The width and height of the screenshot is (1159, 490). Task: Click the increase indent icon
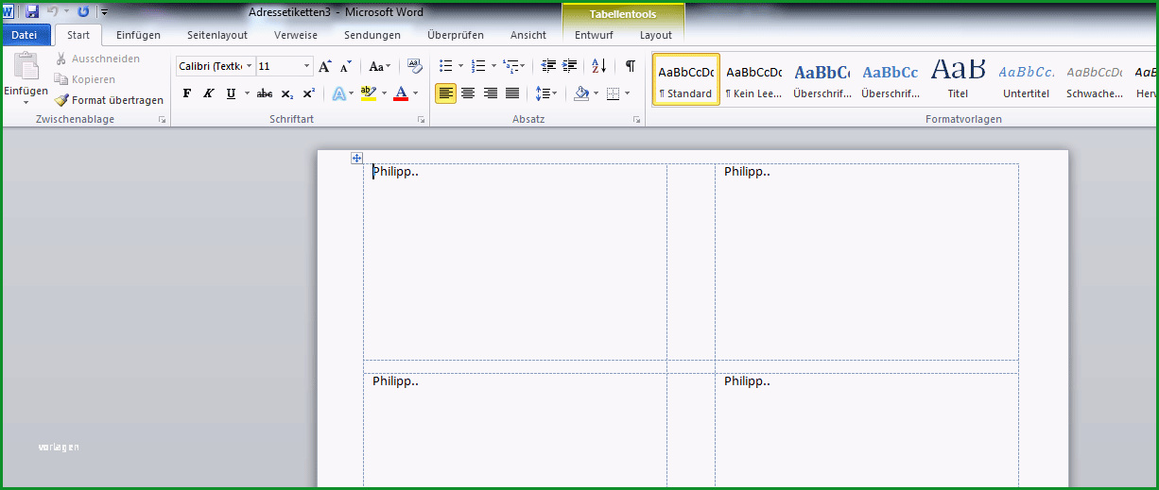pos(569,66)
